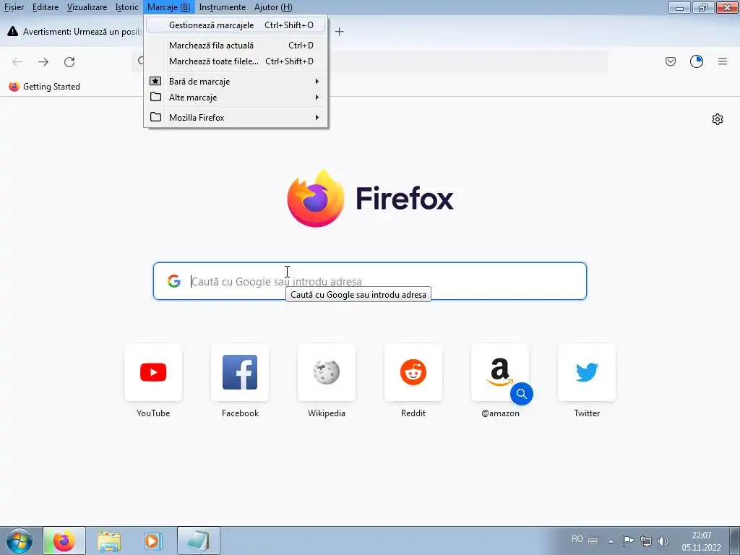The height and width of the screenshot is (555, 740).
Task: Open the Windows Start menu
Action: pyautogui.click(x=20, y=541)
